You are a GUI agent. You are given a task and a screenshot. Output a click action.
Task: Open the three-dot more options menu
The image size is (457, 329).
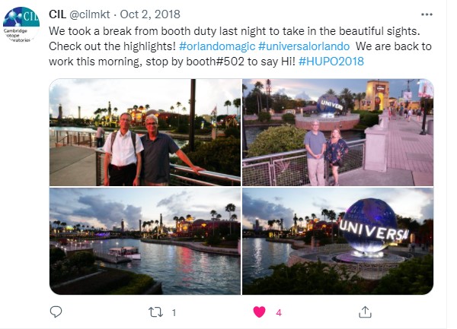[427, 14]
